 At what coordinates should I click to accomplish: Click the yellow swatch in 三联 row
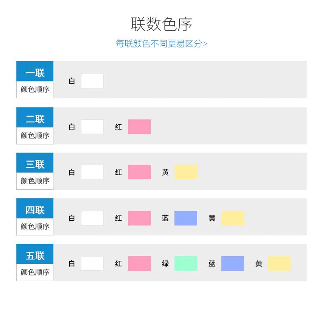[186, 172]
